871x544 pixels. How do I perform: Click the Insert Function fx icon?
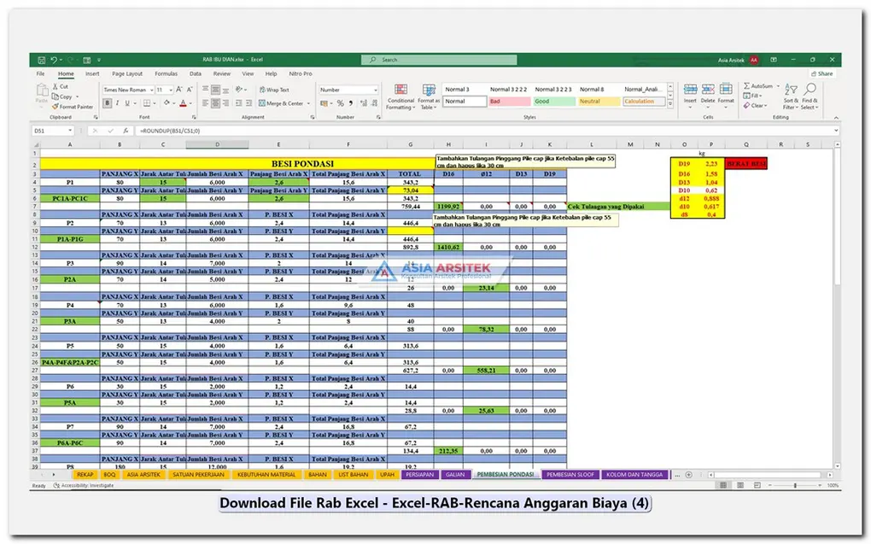tap(126, 131)
